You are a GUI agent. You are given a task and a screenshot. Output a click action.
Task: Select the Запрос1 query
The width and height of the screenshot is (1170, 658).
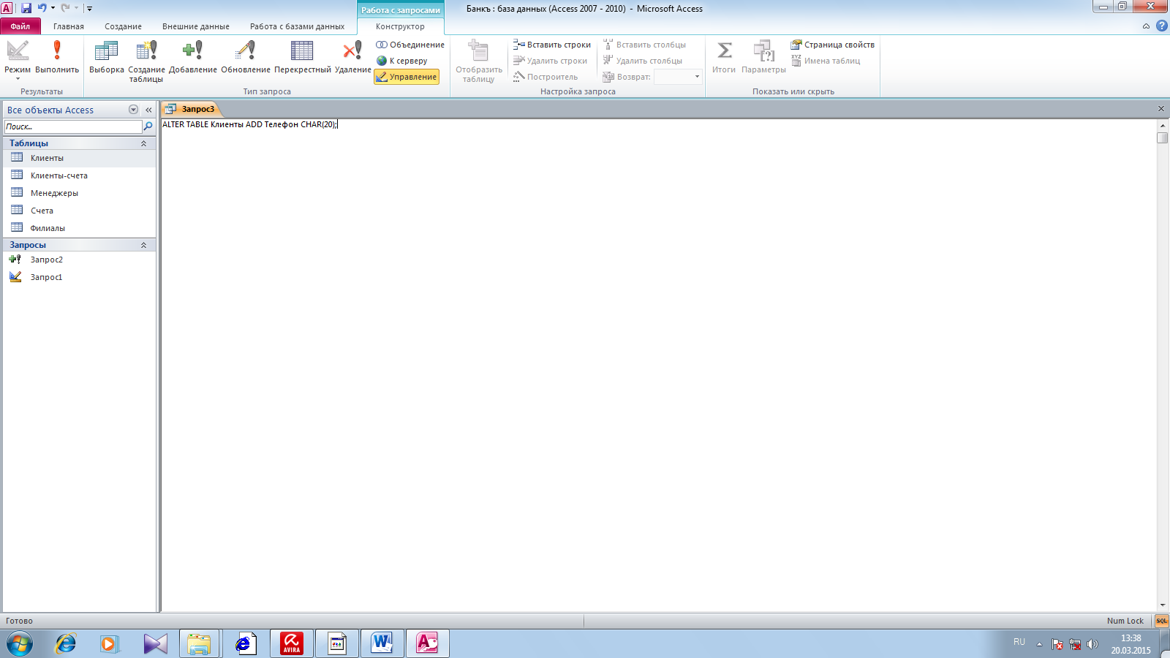coord(79,277)
